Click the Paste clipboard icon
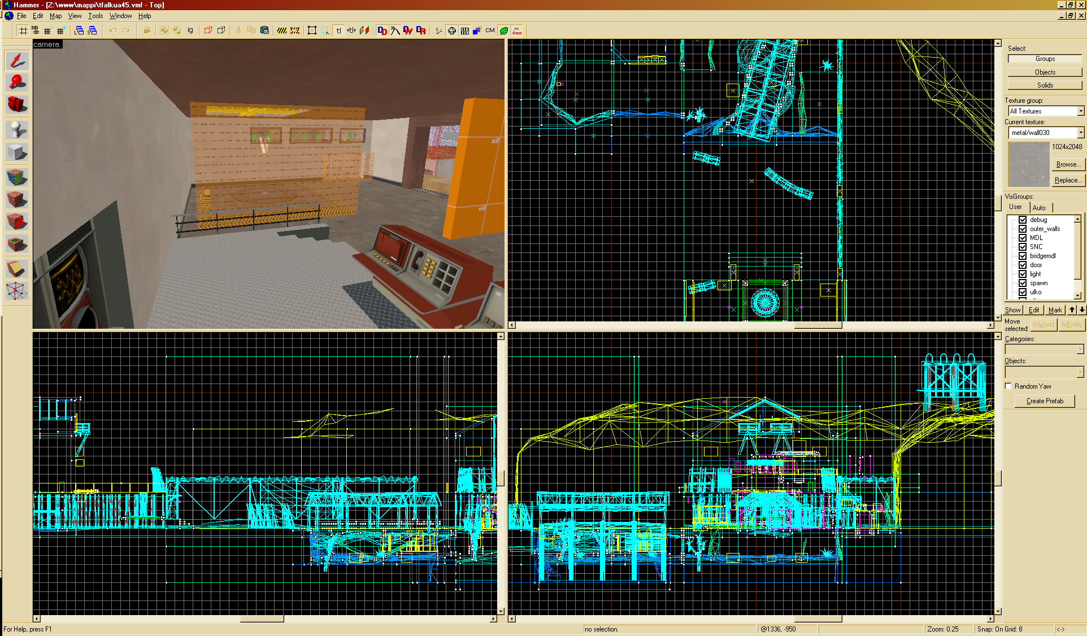The image size is (1087, 636). click(264, 31)
